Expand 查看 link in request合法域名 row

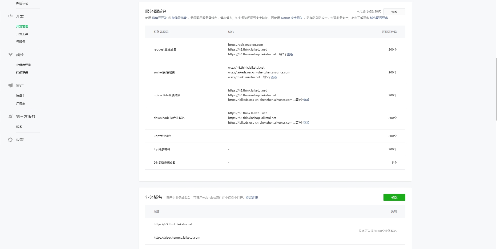290,54
